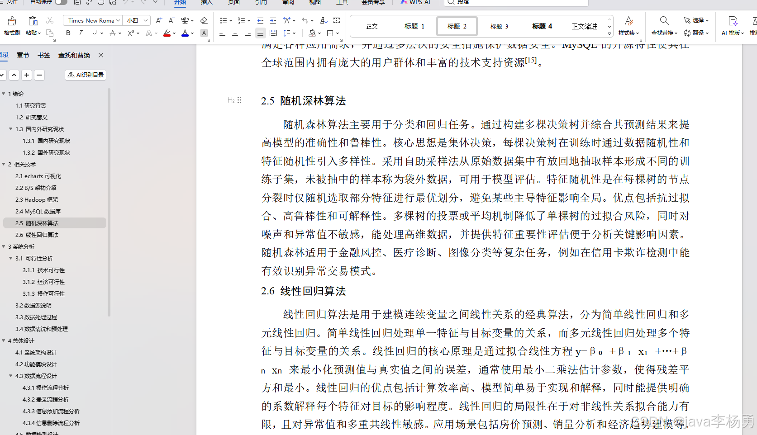Click the AI识别目录 button
The image size is (757, 435).
(86, 75)
